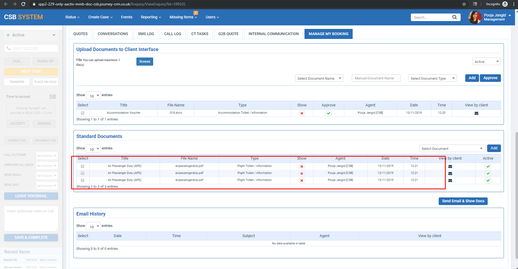Viewport: 518px width, 269px height.
Task: Click Send Email & Show Docs button
Action: click(x=463, y=201)
